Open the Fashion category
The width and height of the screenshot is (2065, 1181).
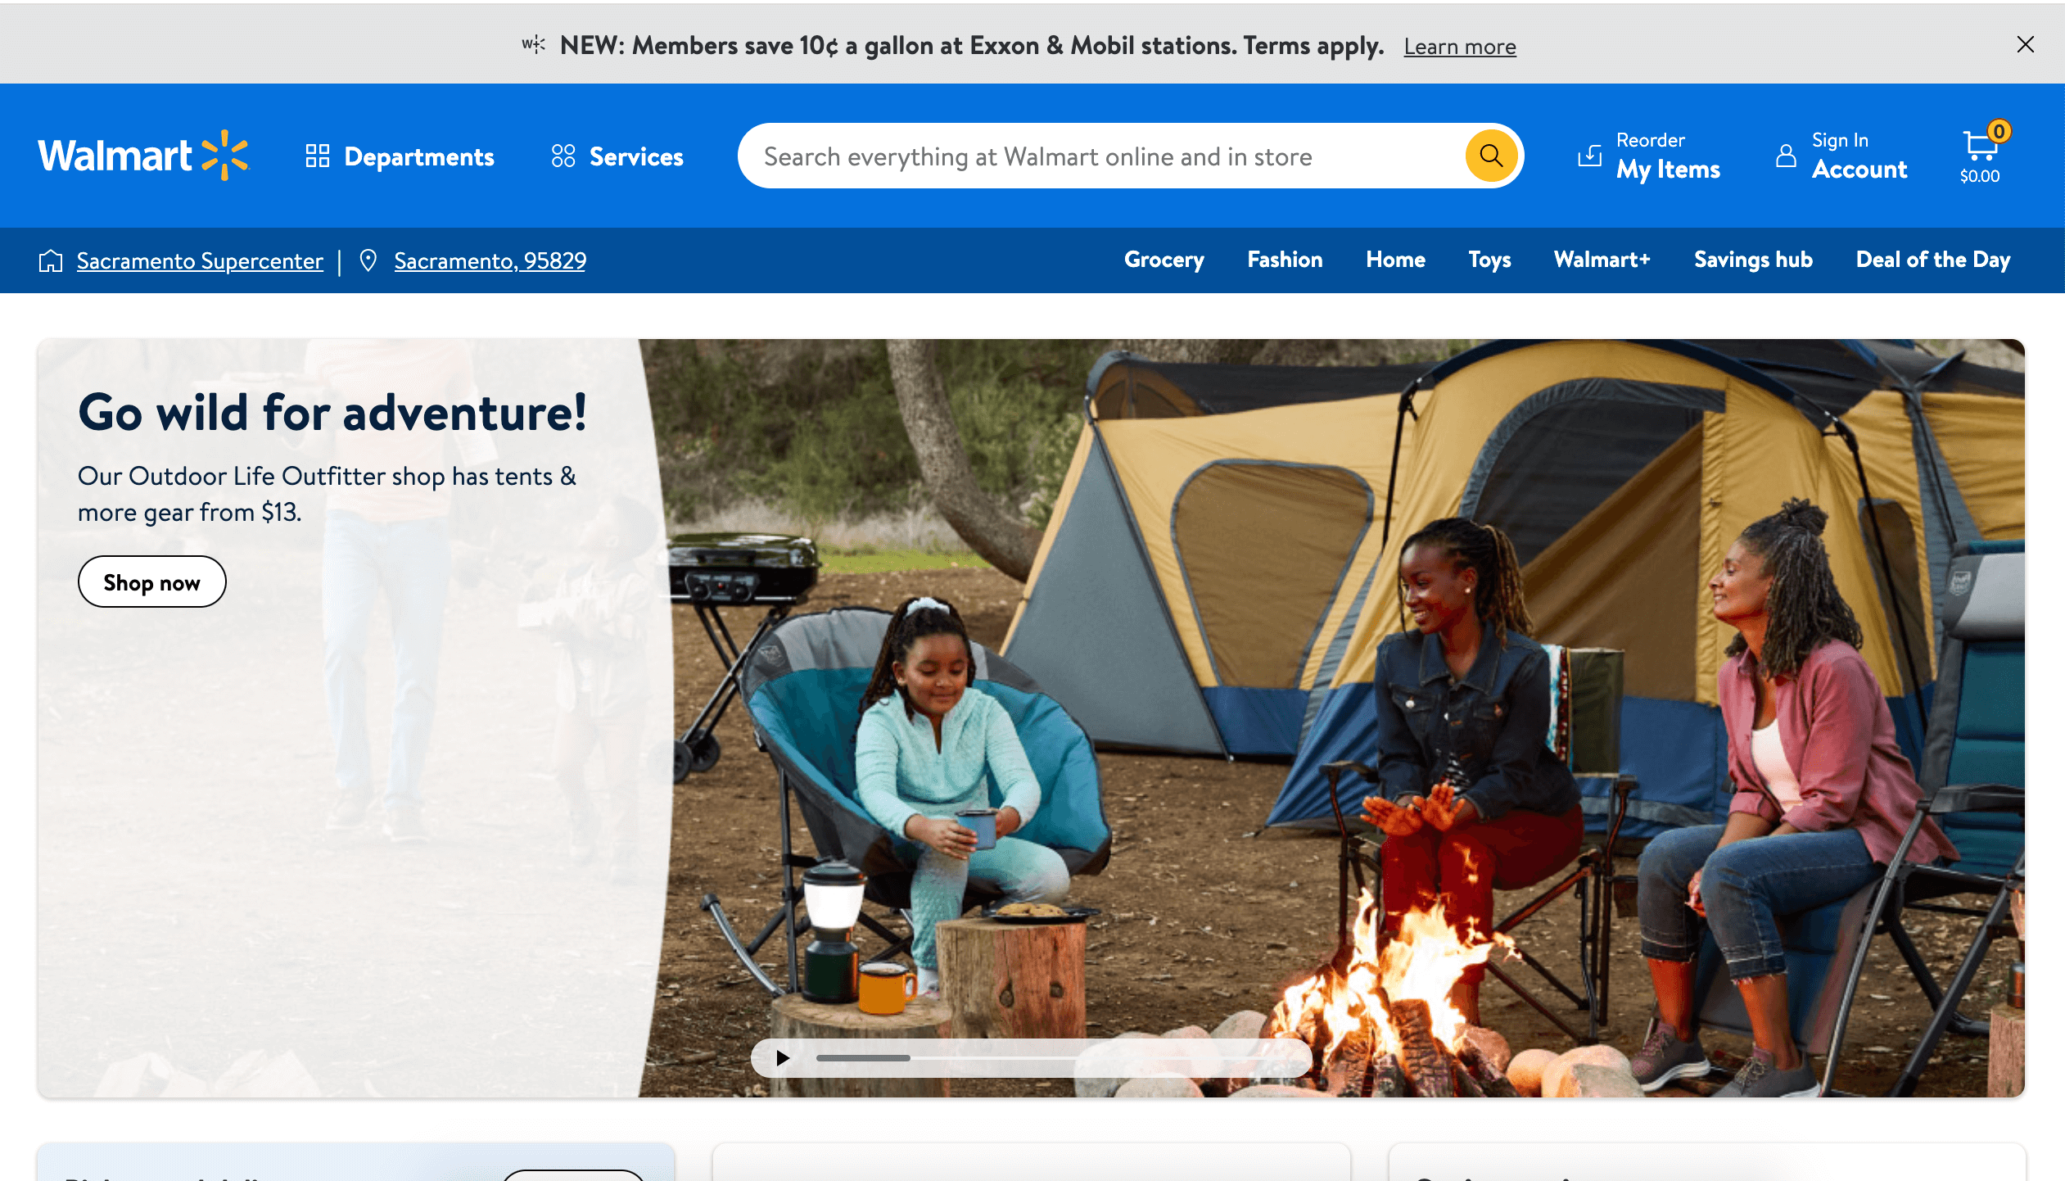pyautogui.click(x=1285, y=260)
